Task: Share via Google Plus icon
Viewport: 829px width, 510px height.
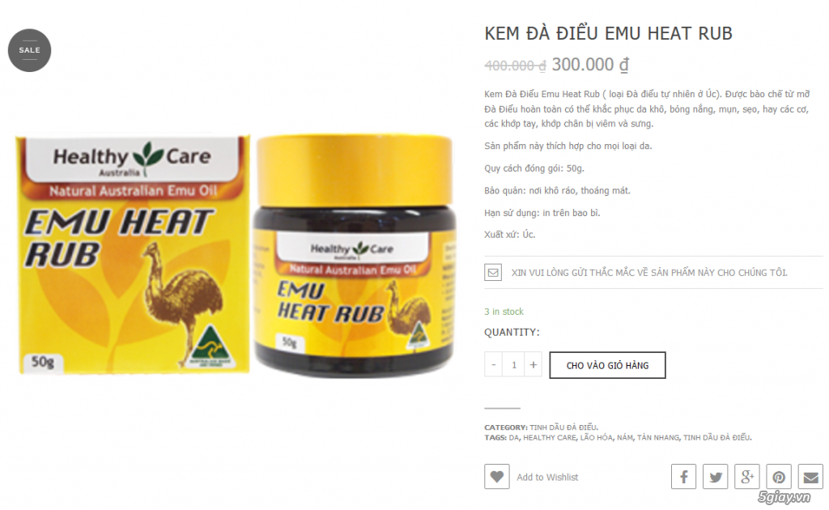Action: pos(746,477)
